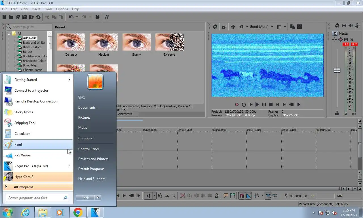Solo the Master bus with S button

352,39
